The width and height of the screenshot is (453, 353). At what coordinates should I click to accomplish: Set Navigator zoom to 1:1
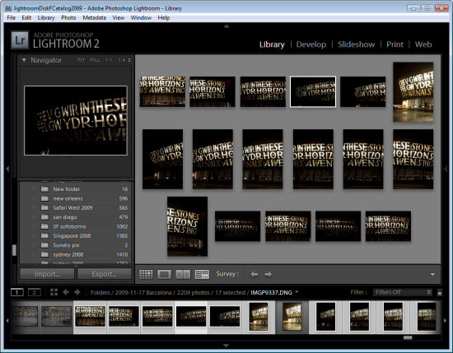109,60
